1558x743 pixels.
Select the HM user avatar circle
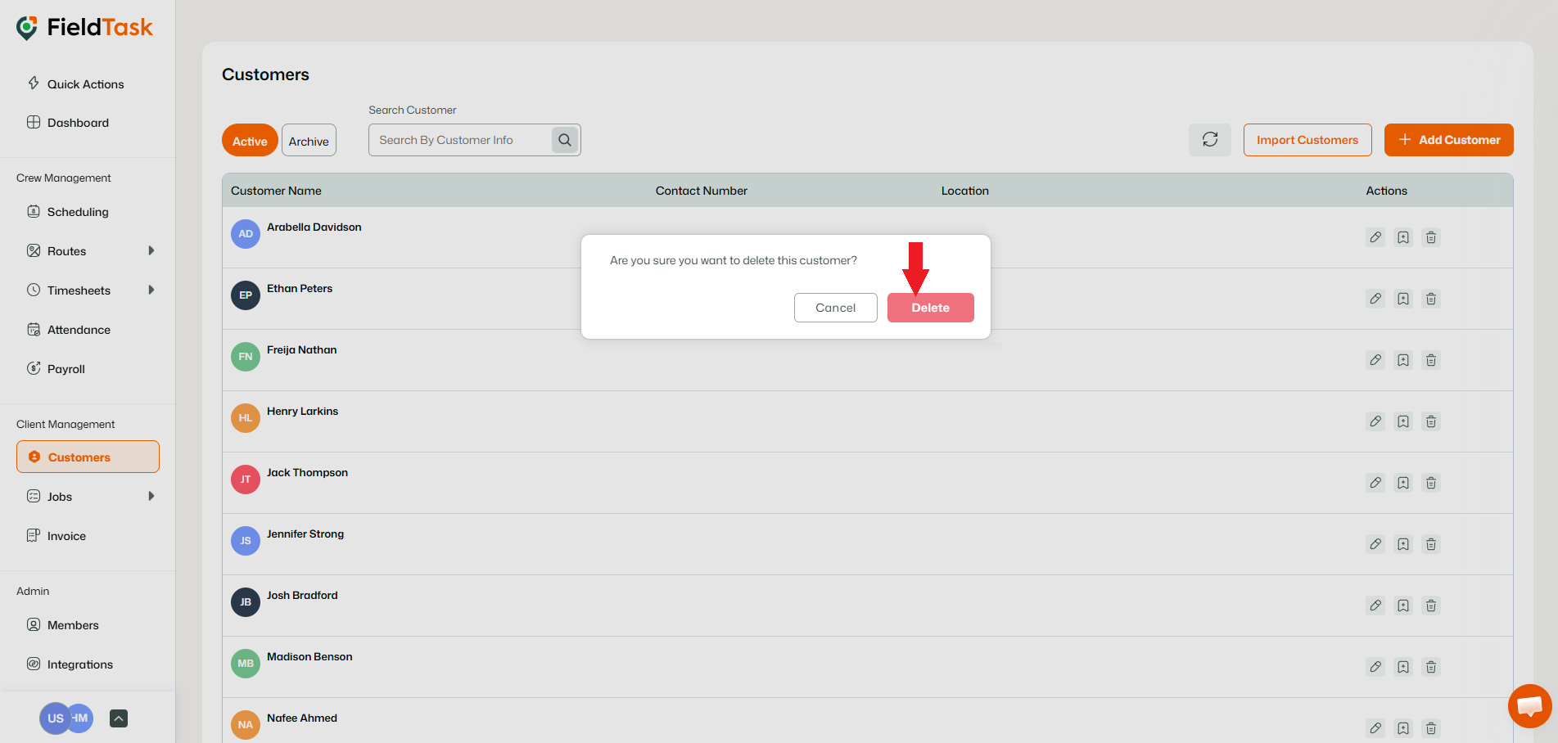(x=79, y=718)
